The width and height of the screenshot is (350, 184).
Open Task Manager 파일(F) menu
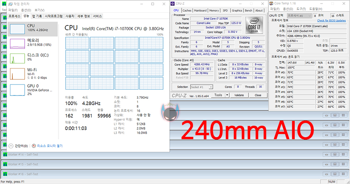[x=13, y=10]
